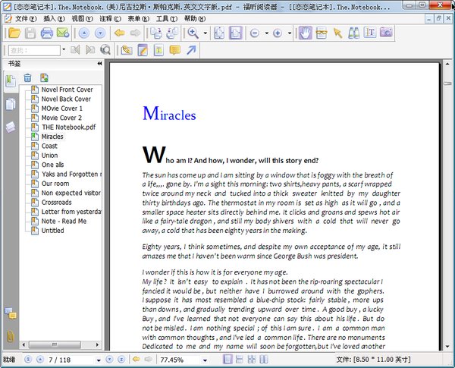455x368 pixels.
Task: Send the PDF by email
Action: tap(63, 33)
